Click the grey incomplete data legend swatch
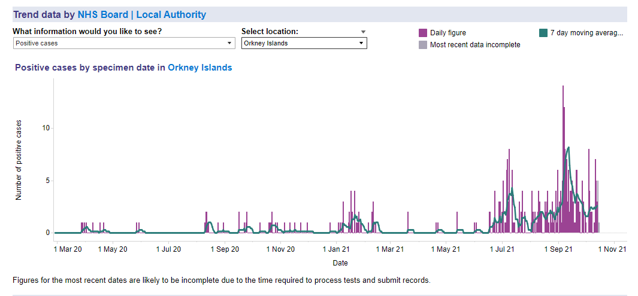The height and width of the screenshot is (296, 638). point(423,45)
